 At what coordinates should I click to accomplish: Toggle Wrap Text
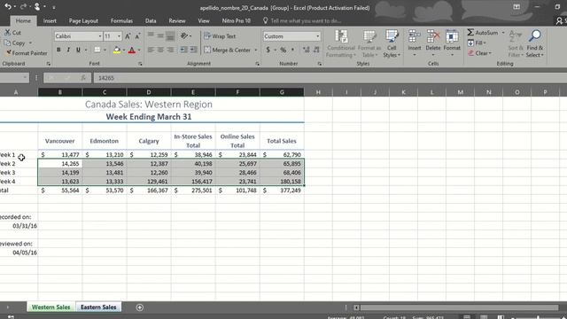click(220, 36)
